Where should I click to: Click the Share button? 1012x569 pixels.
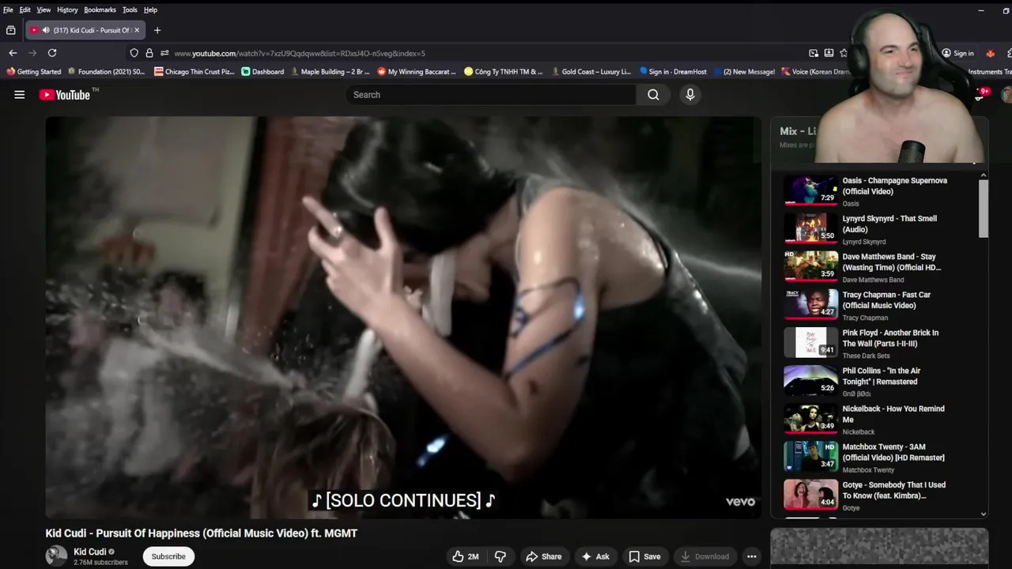pyautogui.click(x=544, y=556)
